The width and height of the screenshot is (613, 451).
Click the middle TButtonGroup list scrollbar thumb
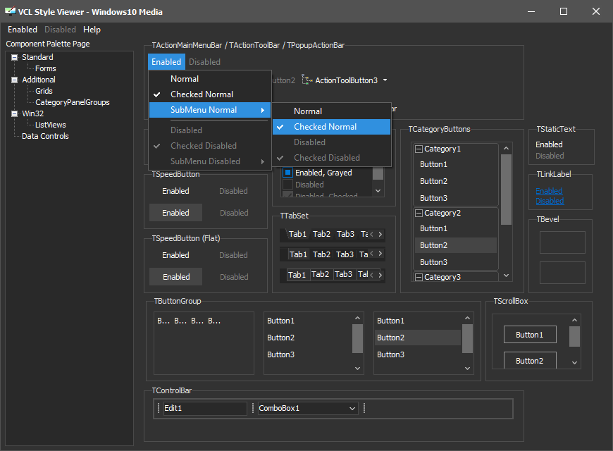tap(357, 339)
